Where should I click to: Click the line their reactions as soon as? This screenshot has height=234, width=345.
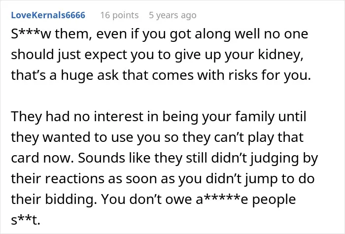tap(163, 178)
